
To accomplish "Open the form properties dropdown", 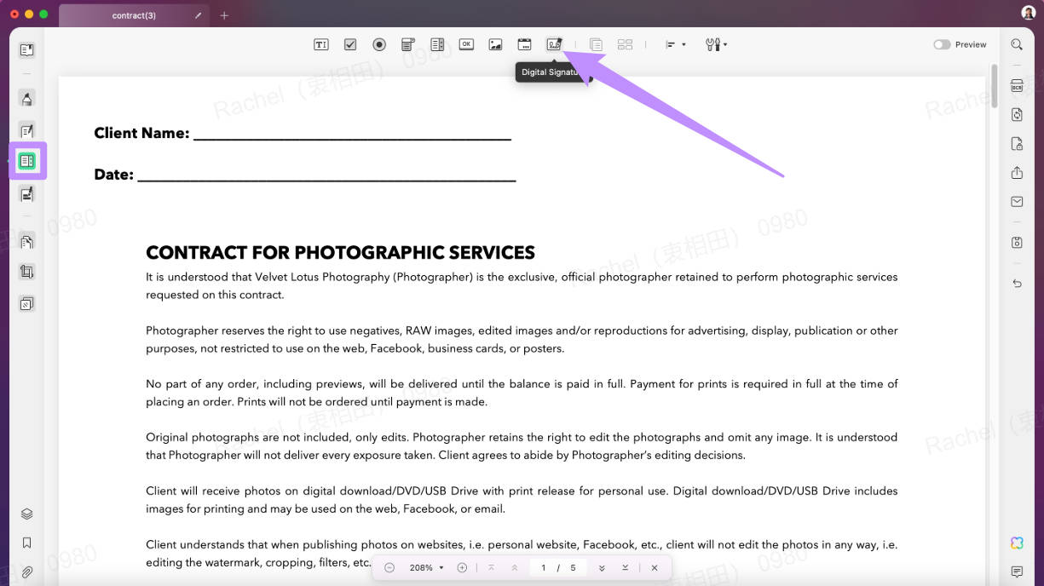I will [x=716, y=43].
